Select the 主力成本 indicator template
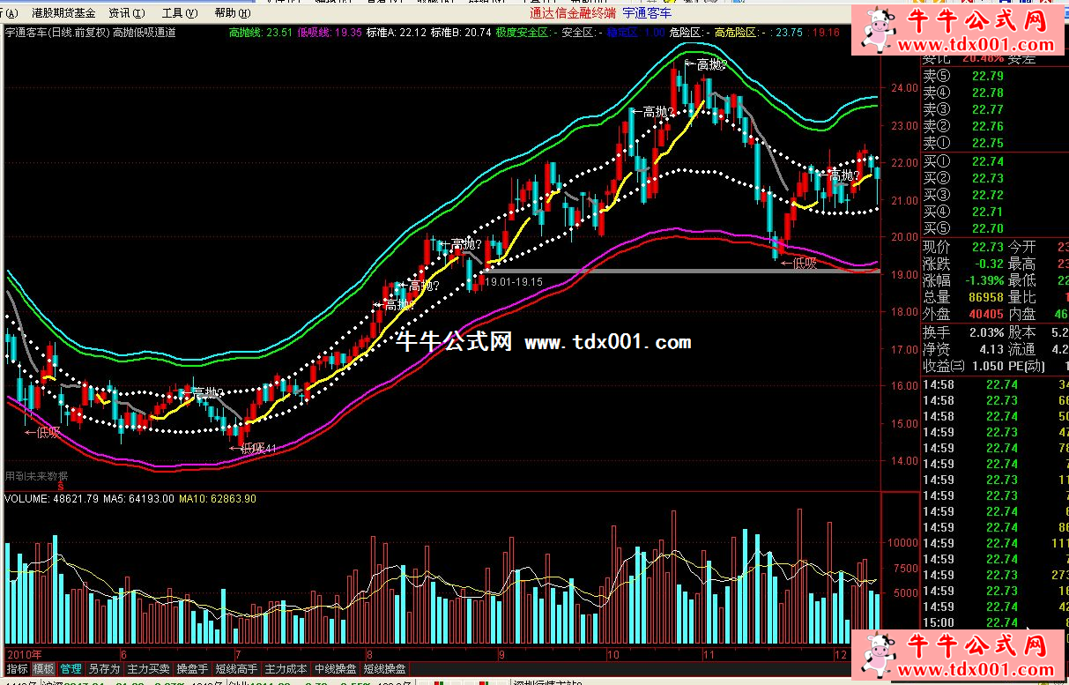The image size is (1069, 685). pos(286,669)
